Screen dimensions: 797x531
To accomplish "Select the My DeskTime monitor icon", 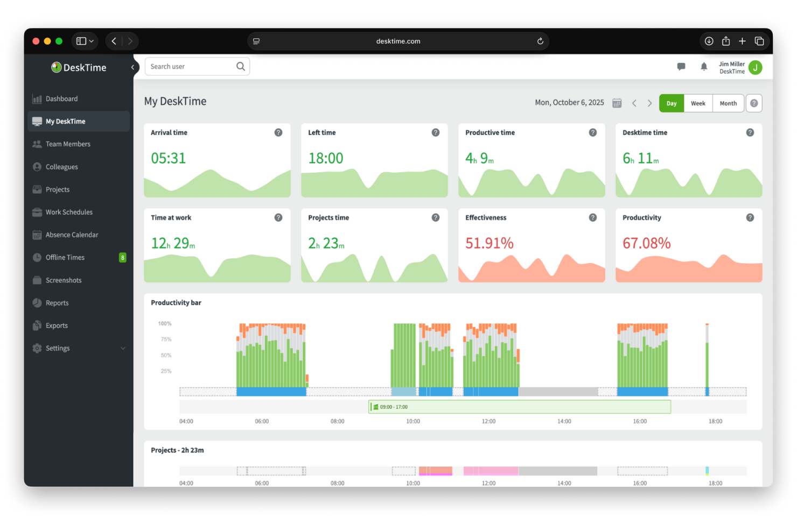I will point(37,122).
